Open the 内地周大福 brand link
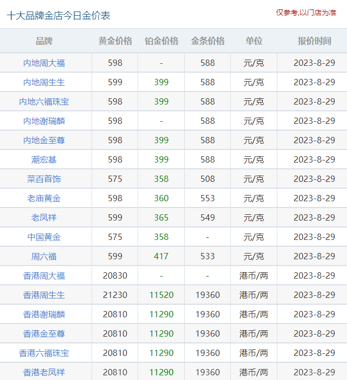Viewport: 347px width, 380px height. pos(44,63)
